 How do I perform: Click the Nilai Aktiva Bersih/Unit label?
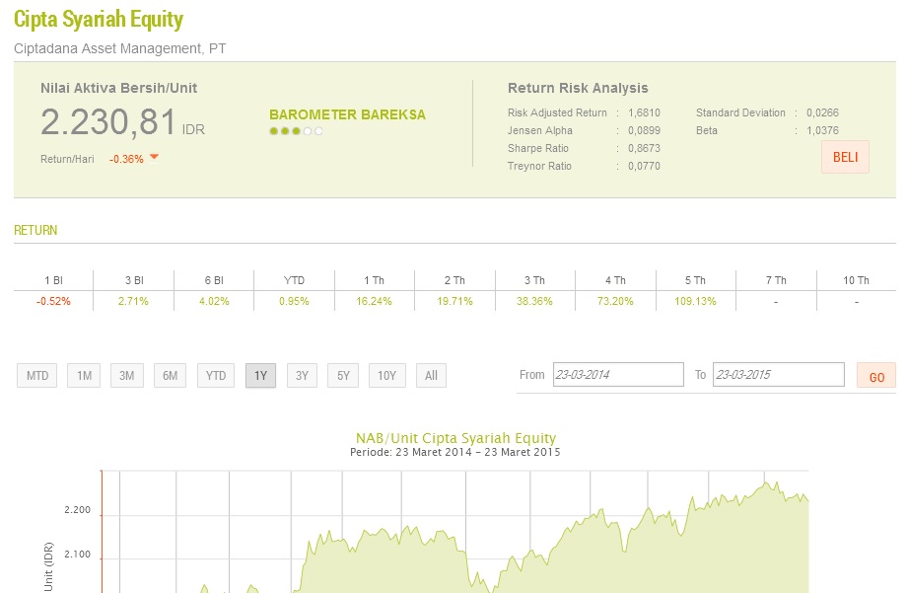(x=118, y=88)
